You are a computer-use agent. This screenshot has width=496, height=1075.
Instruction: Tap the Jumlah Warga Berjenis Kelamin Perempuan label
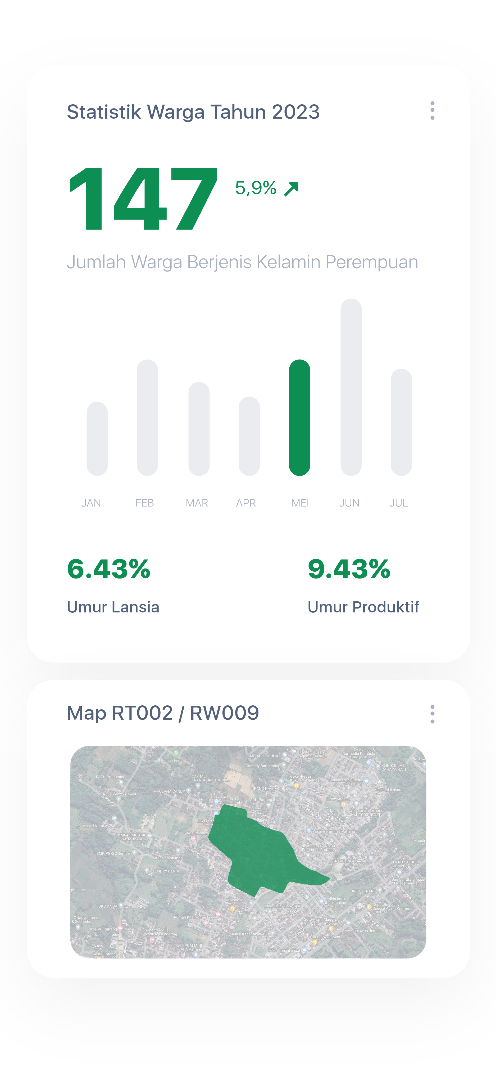click(x=242, y=262)
